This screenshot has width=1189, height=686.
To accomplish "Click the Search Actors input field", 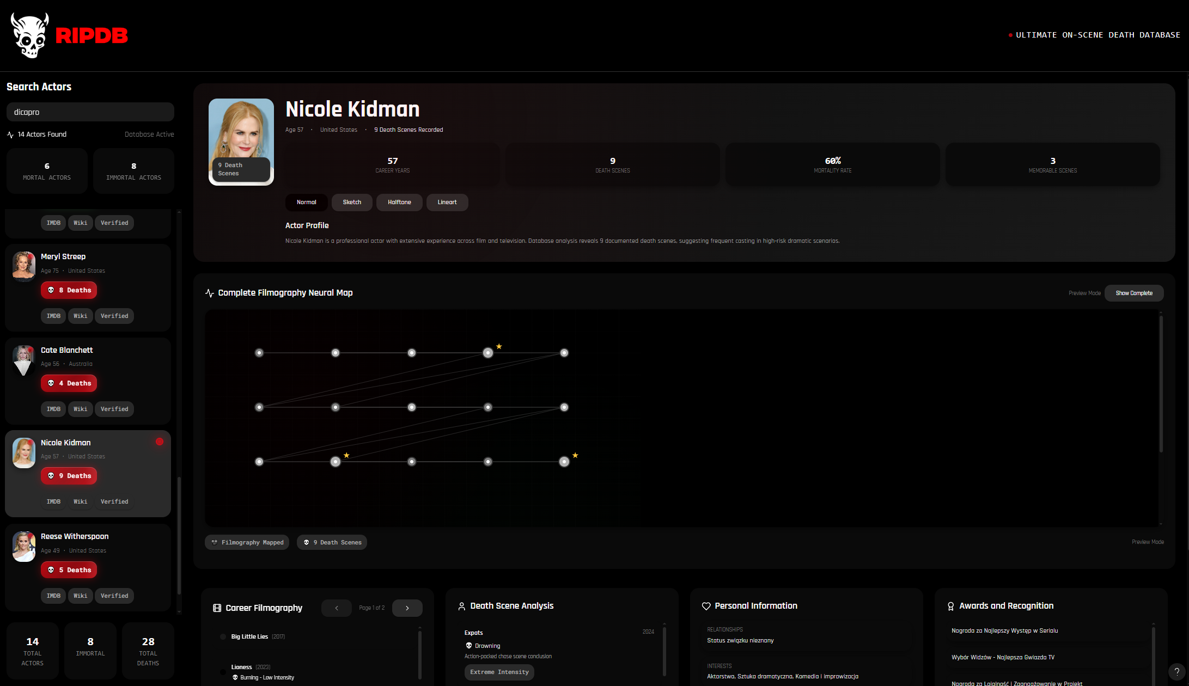I will coord(90,112).
